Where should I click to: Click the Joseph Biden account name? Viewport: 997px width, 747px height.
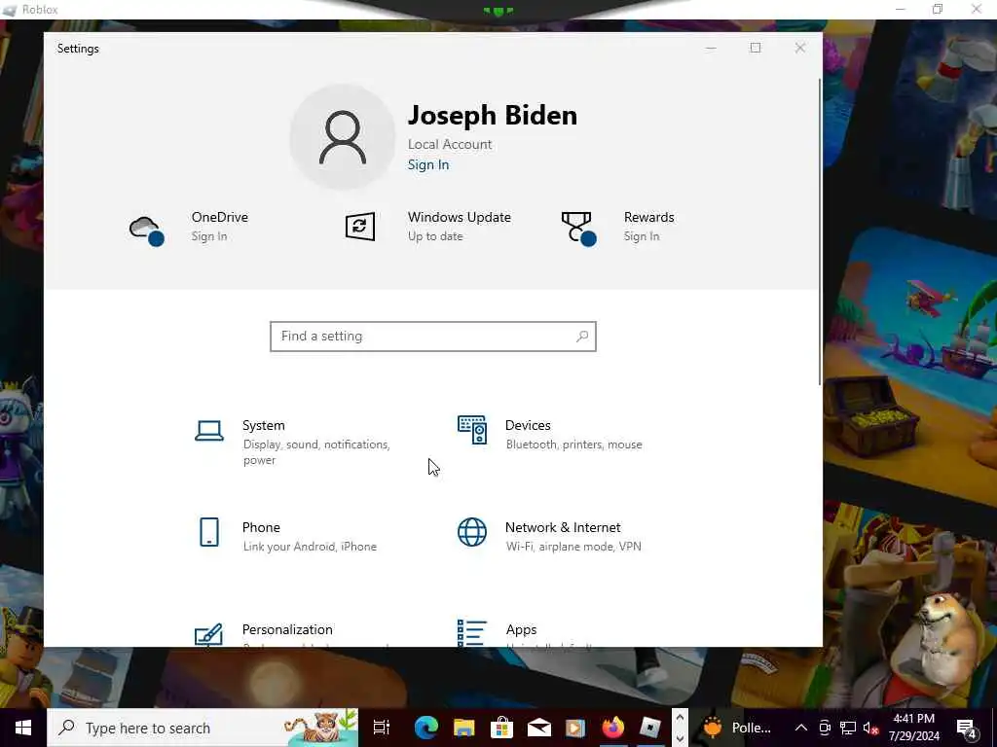coord(492,116)
